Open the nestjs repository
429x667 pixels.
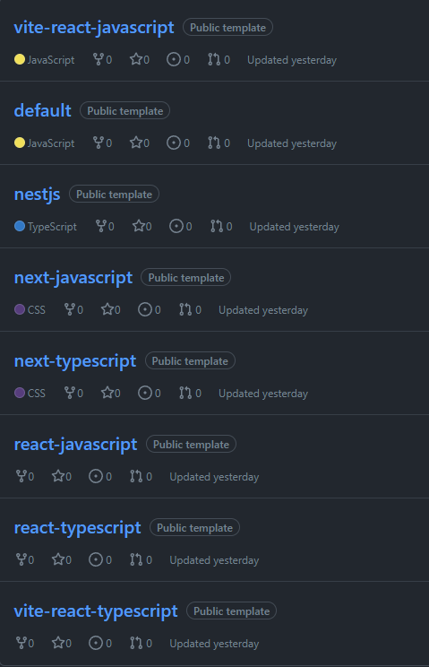[38, 195]
